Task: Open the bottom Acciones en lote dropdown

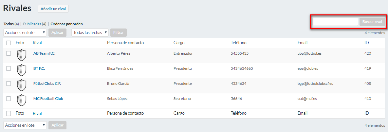Action: [x=25, y=125]
